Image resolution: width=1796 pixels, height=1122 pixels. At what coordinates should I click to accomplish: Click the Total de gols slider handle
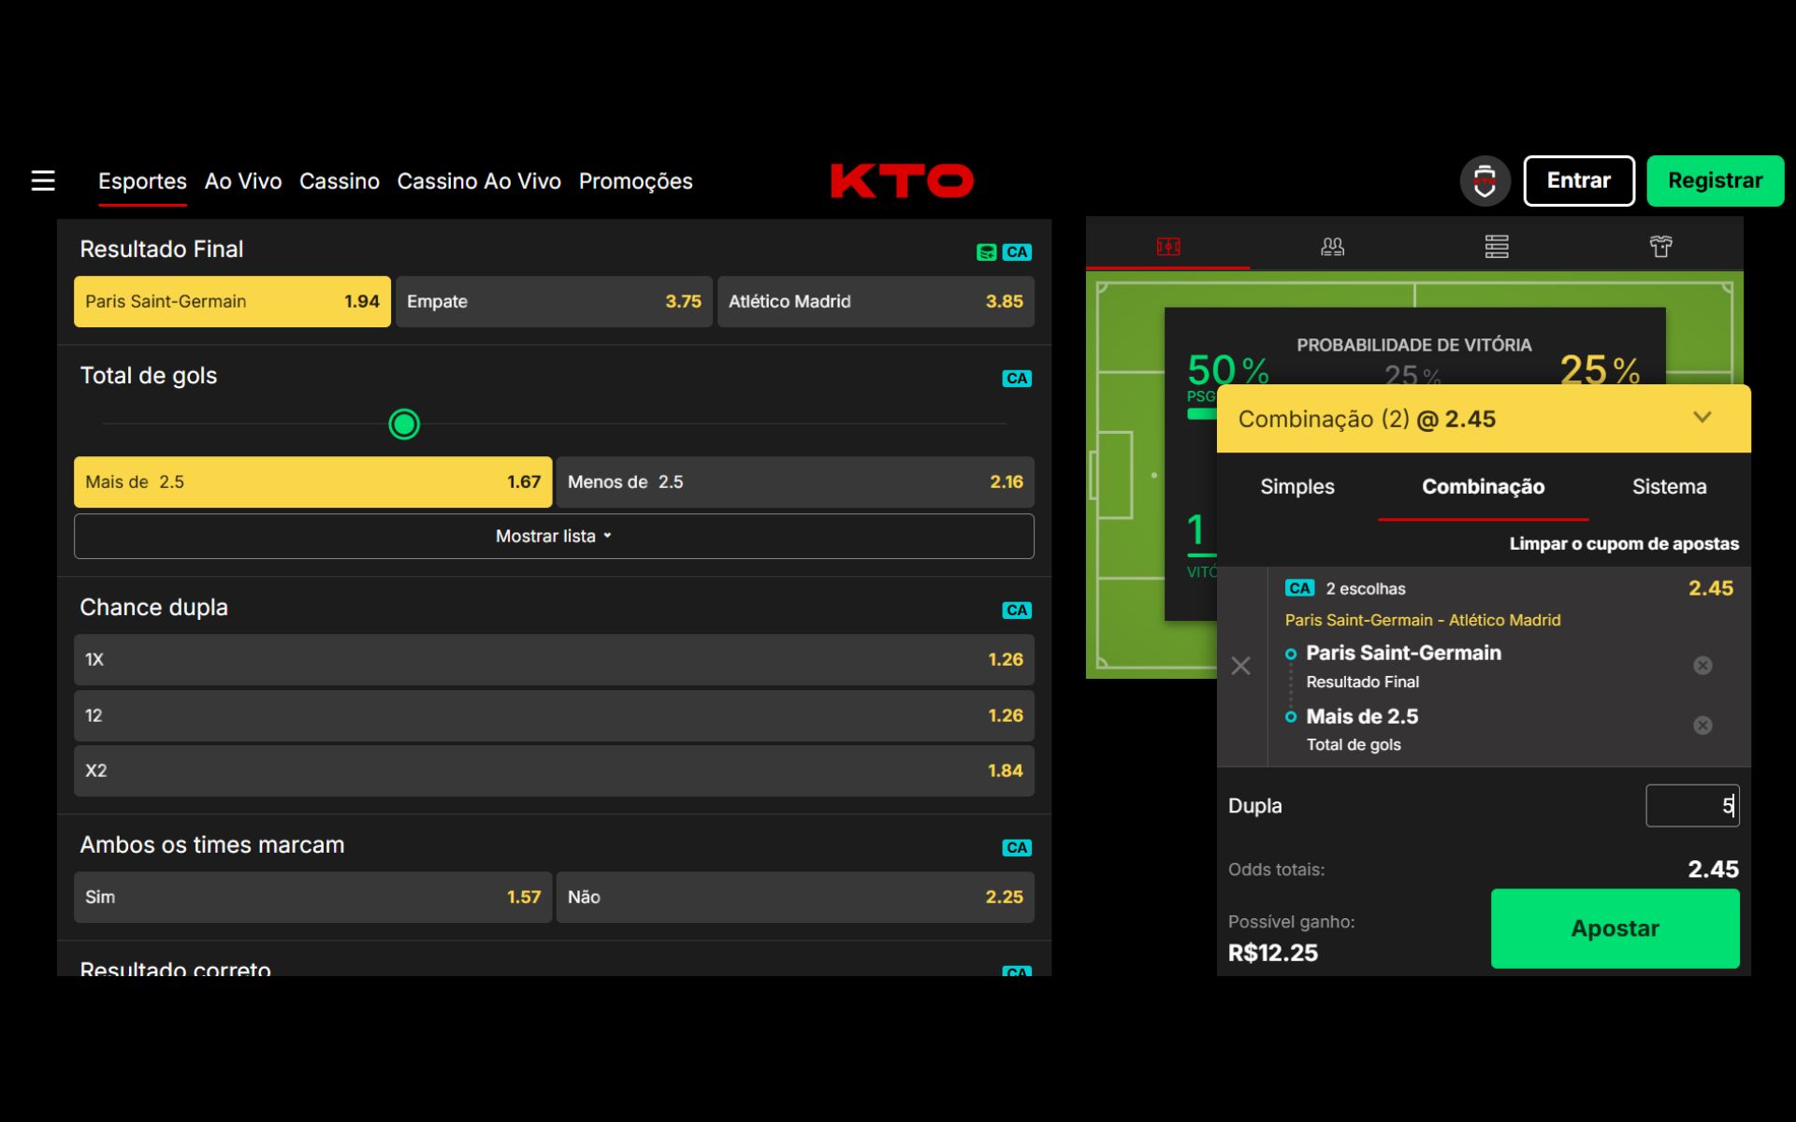[x=404, y=424]
